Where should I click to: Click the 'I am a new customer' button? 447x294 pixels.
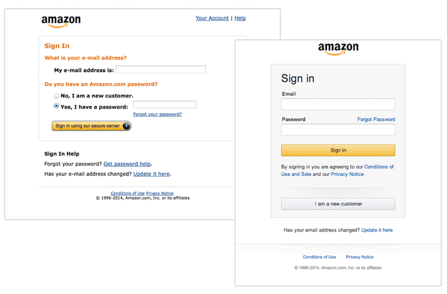coord(338,204)
